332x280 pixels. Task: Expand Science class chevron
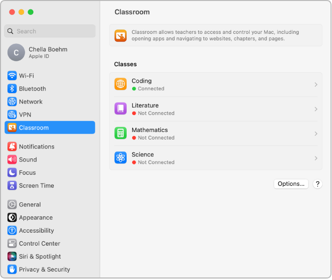pos(316,158)
